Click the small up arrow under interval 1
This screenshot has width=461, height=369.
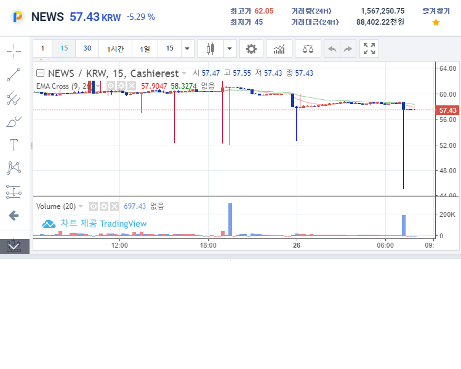tap(41, 60)
